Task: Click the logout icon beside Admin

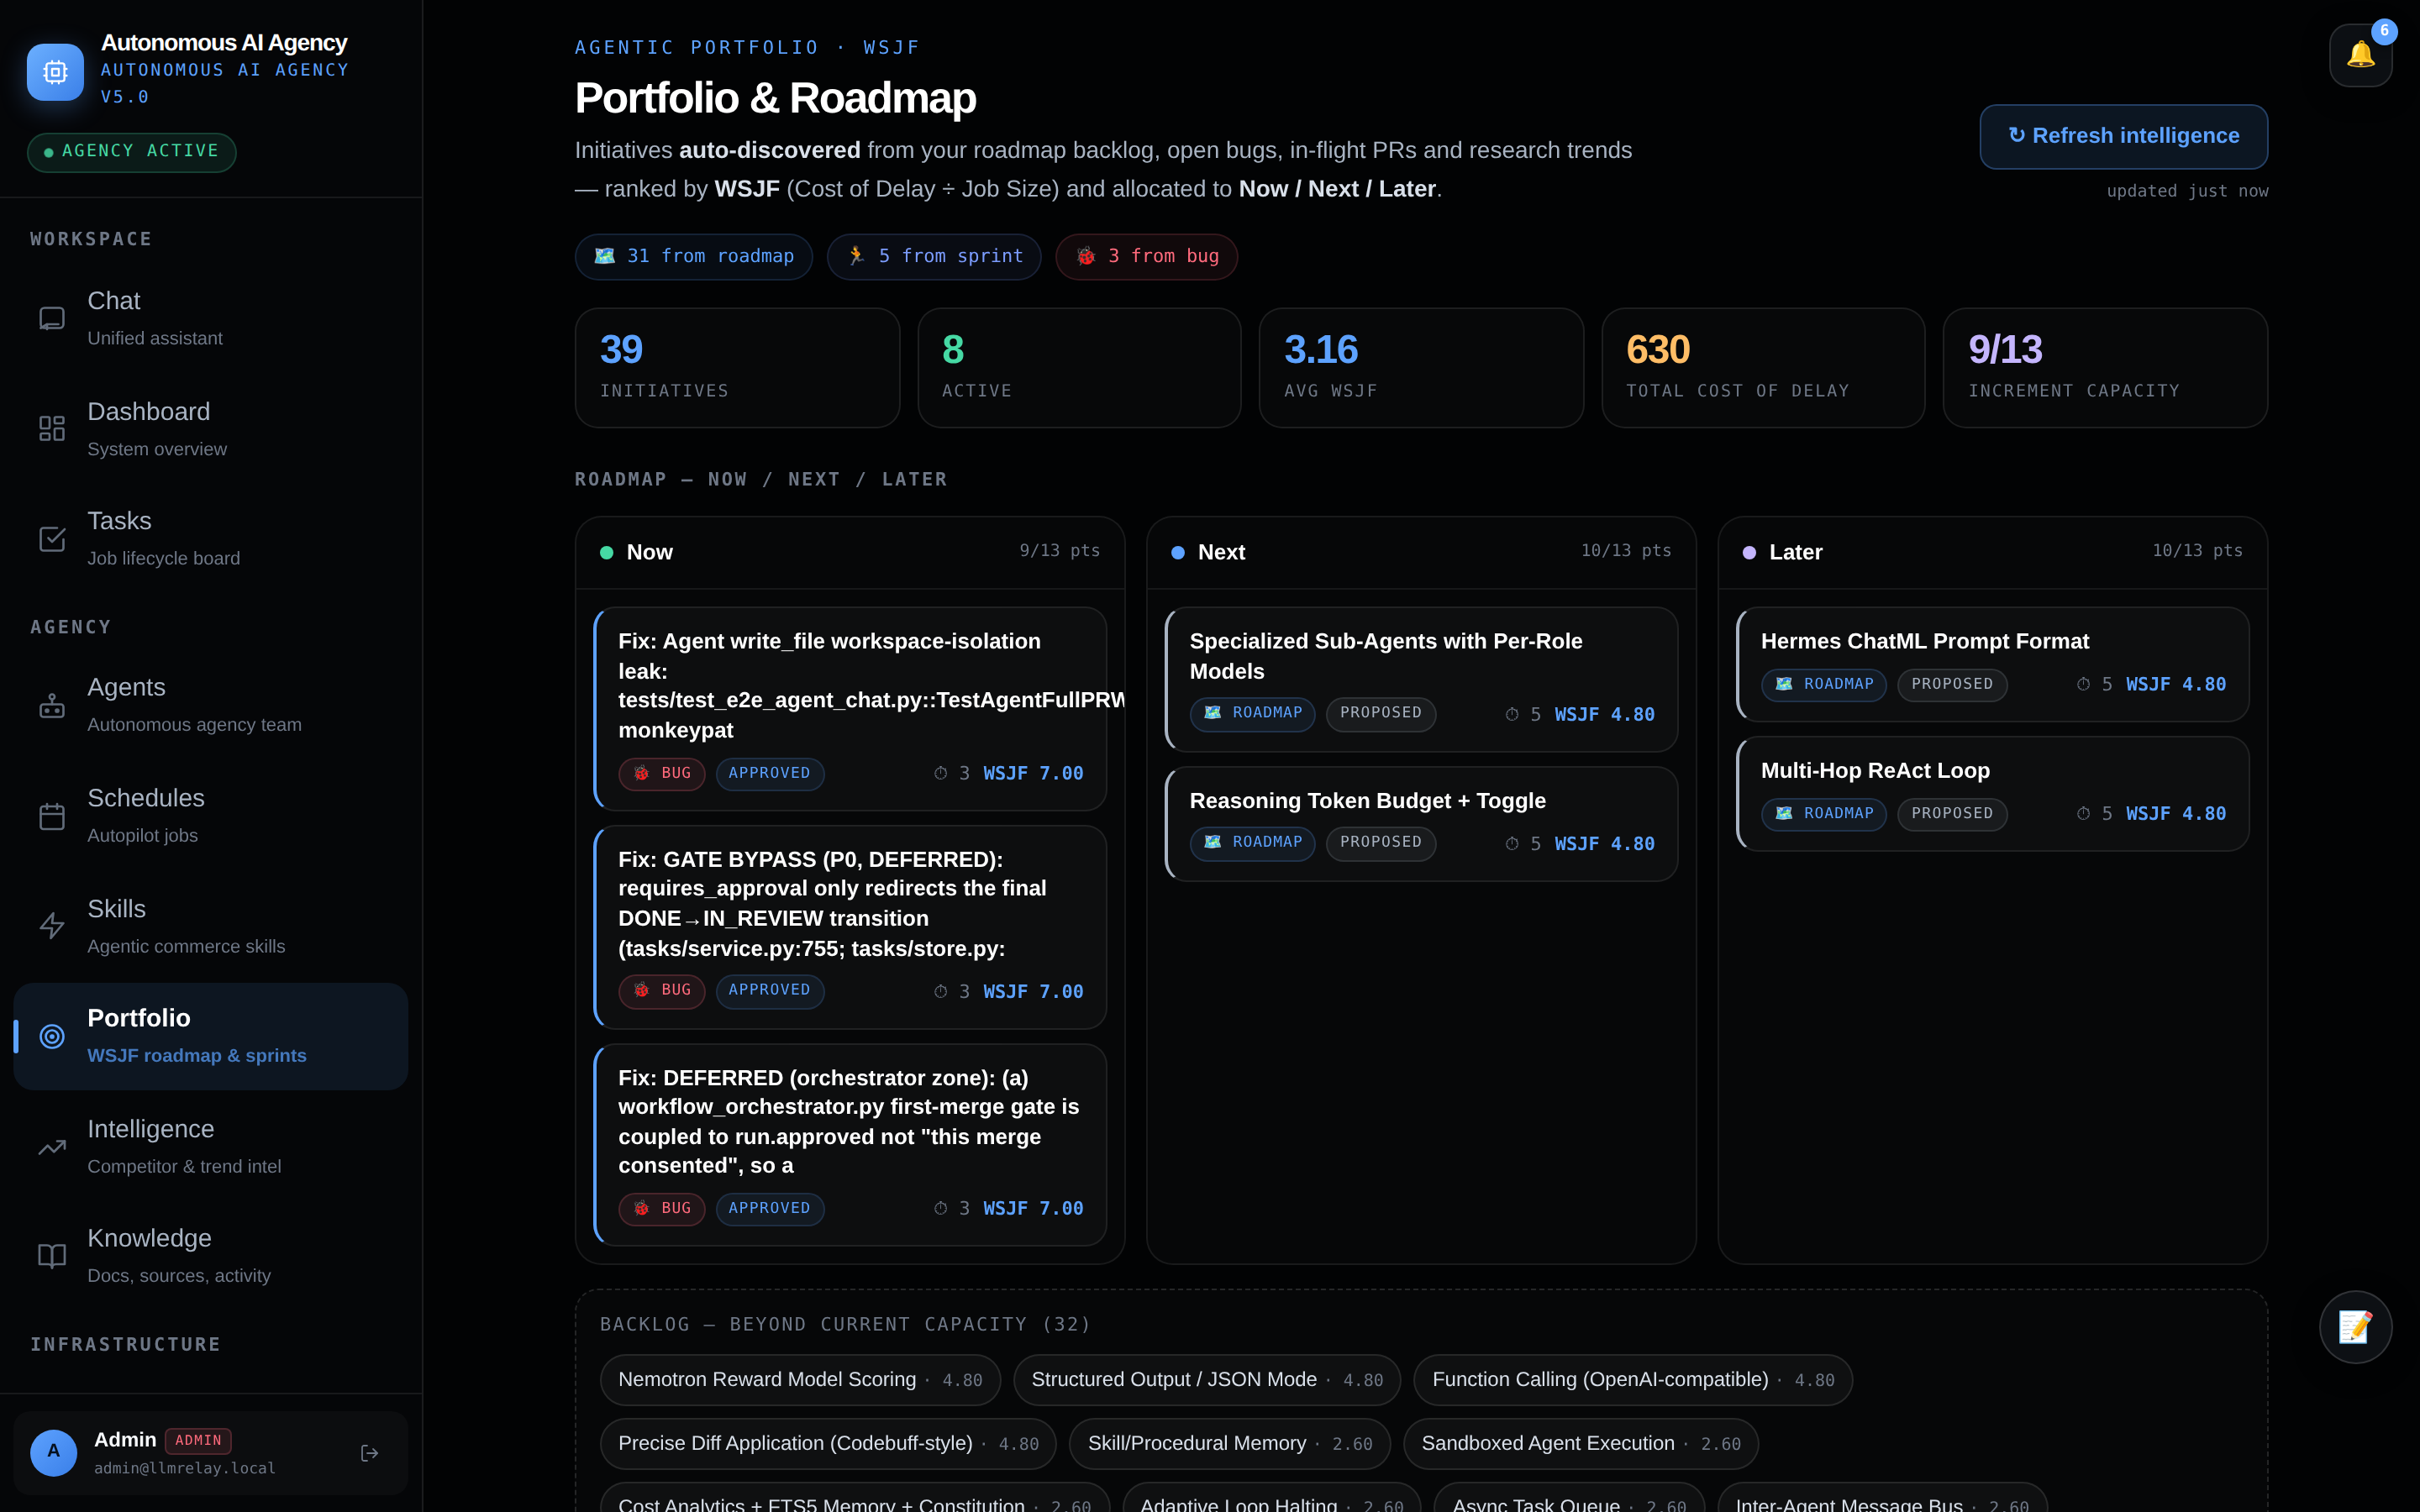Action: (x=369, y=1453)
